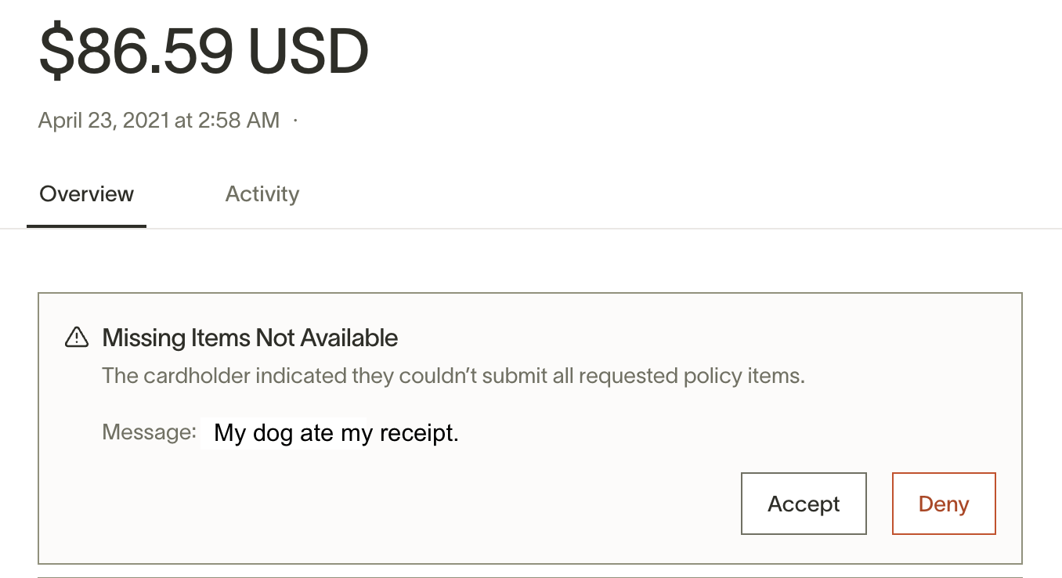Click the policy items explanation text

tap(453, 375)
